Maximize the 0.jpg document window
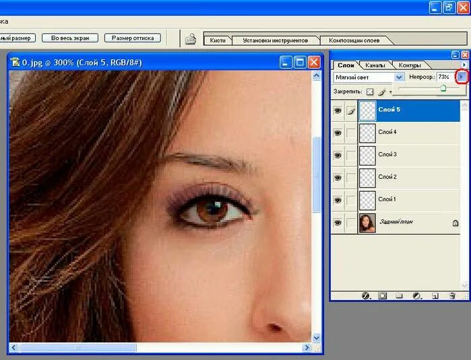Screen dimensions: 471x360 300,63
